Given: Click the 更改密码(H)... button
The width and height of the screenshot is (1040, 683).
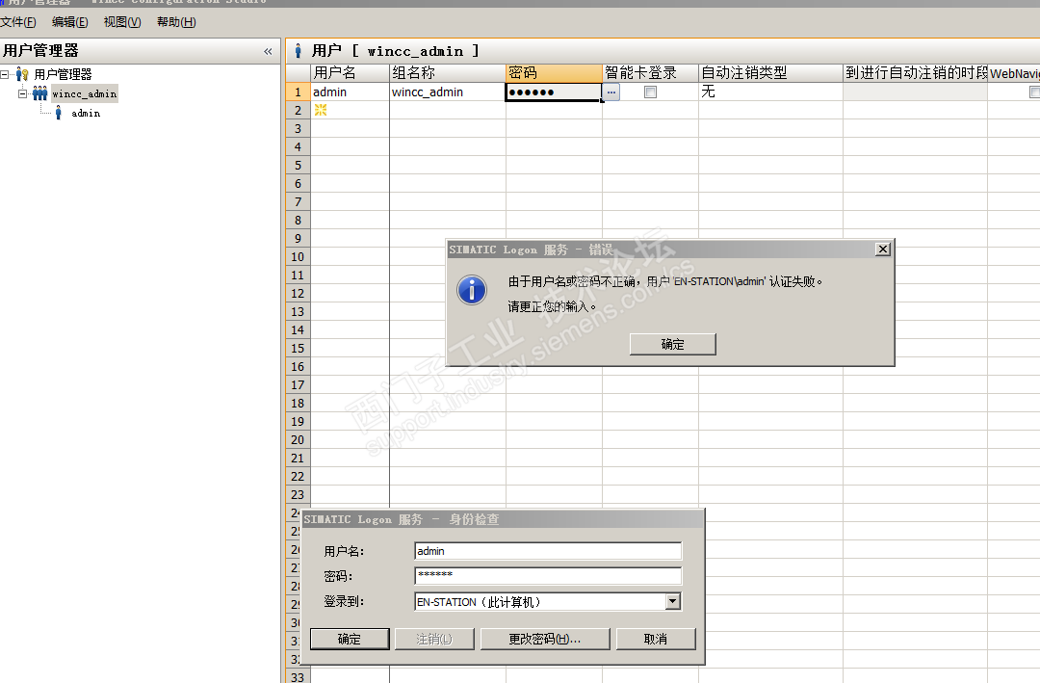Looking at the screenshot, I should coord(544,639).
